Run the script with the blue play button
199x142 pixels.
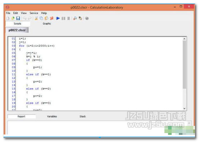point(58,18)
